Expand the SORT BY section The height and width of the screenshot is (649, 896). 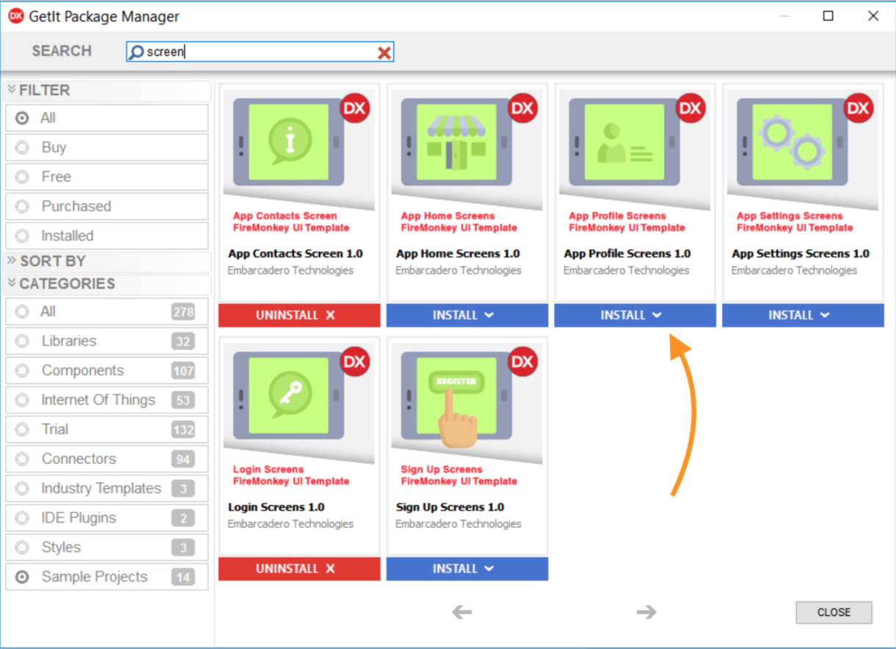click(x=107, y=261)
